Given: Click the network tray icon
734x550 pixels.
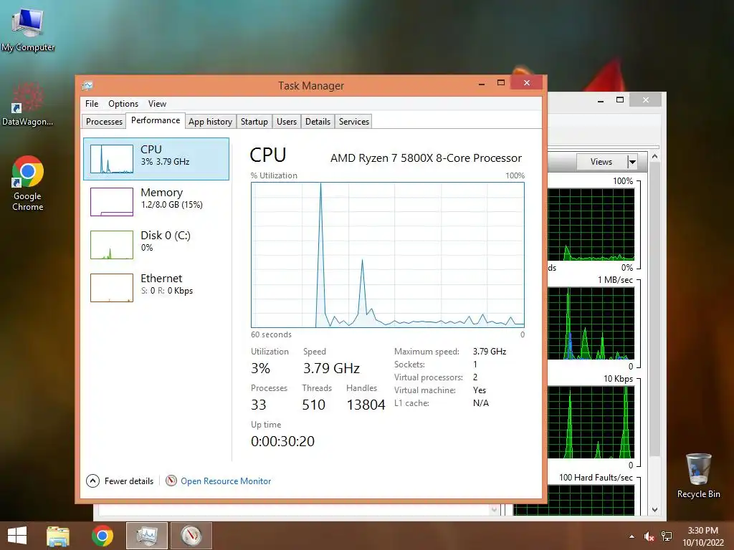Looking at the screenshot, I should (x=666, y=536).
